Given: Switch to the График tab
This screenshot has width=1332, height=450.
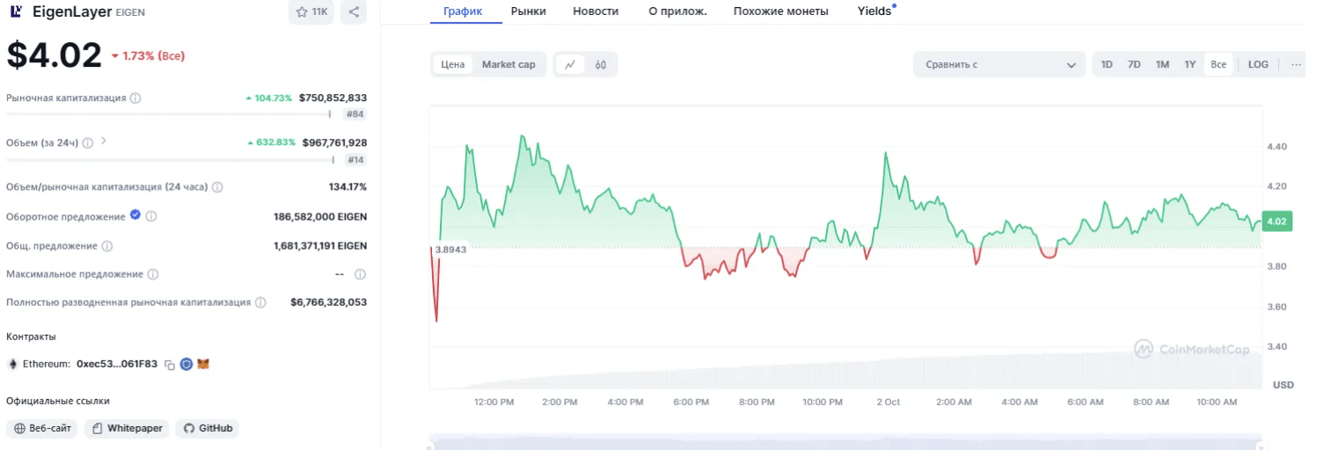Looking at the screenshot, I should (463, 11).
